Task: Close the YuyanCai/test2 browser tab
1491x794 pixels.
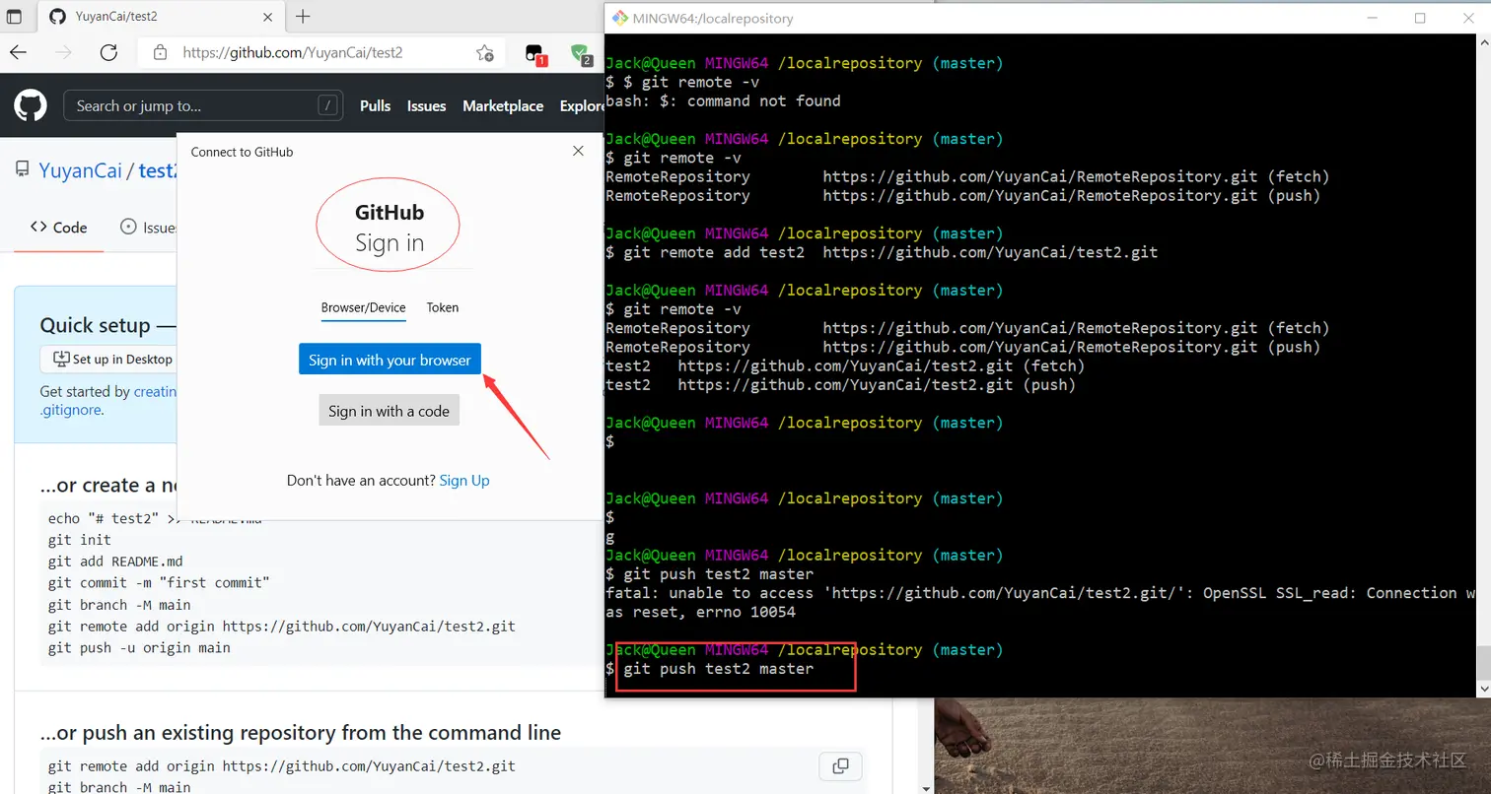Action: coord(268,17)
